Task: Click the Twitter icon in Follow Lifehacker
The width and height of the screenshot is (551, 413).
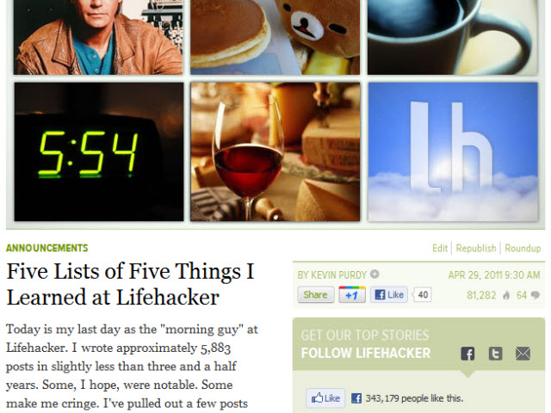Action: [495, 354]
